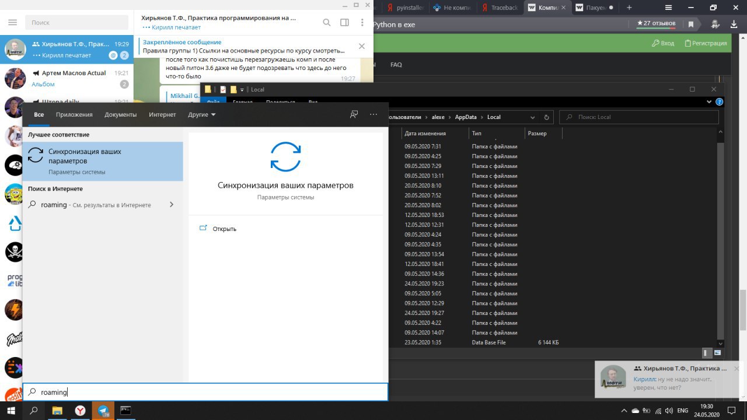Open browser downloads icon
This screenshot has height=420, width=747.
734,24
